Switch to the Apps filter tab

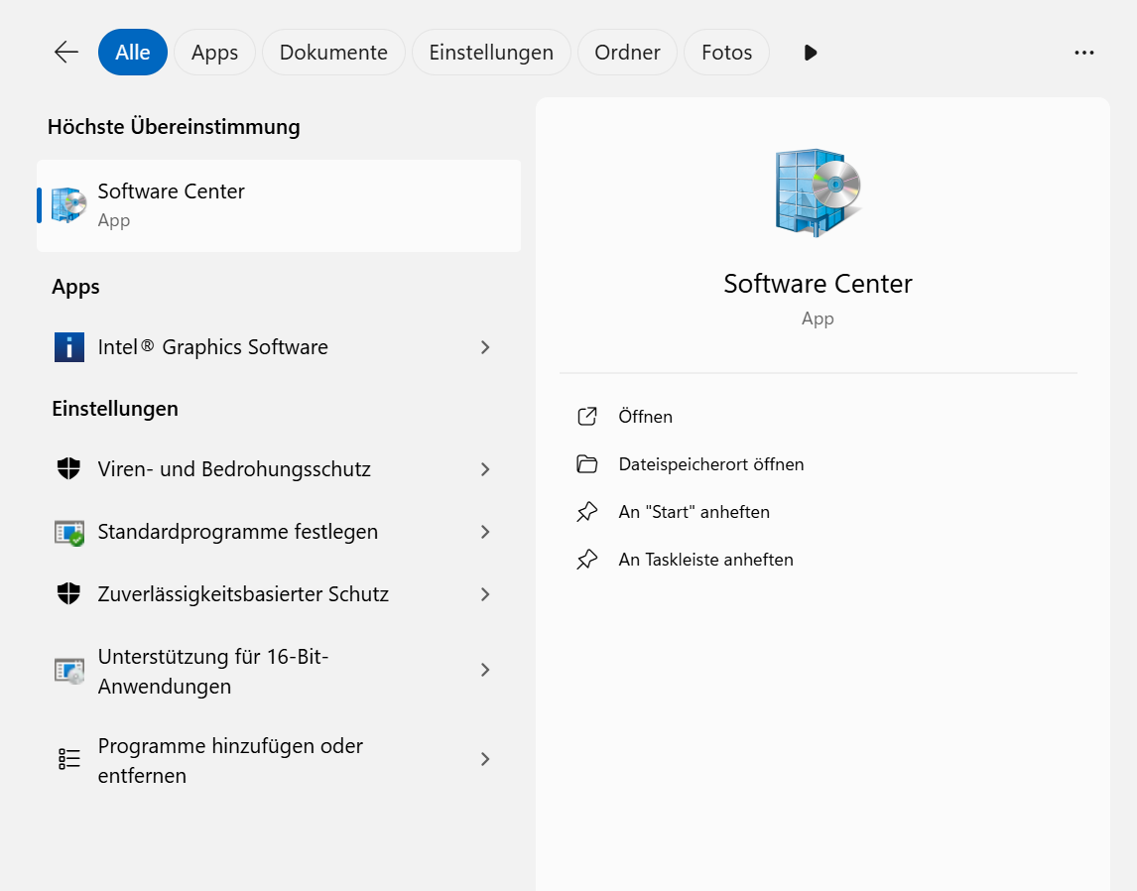[214, 53]
